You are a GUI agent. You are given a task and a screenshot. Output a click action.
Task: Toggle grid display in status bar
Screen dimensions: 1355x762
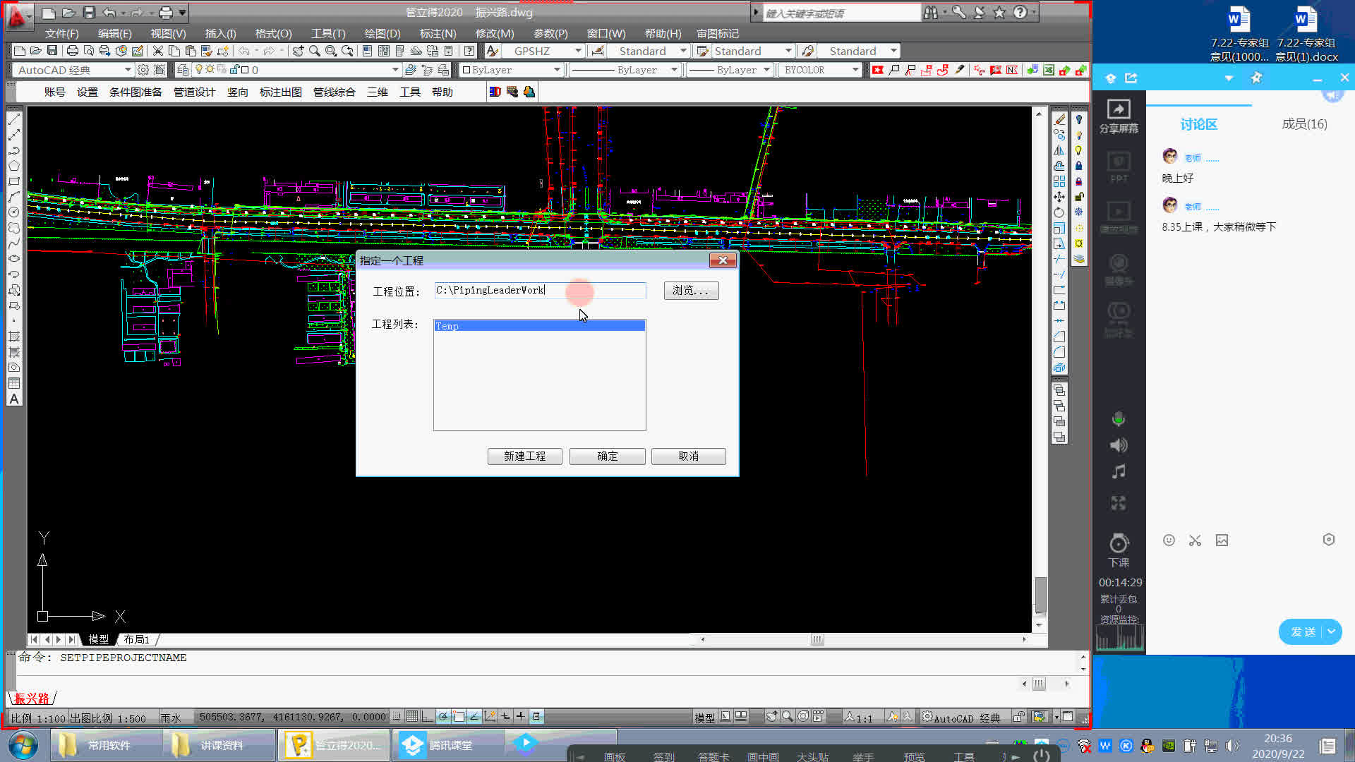click(412, 717)
